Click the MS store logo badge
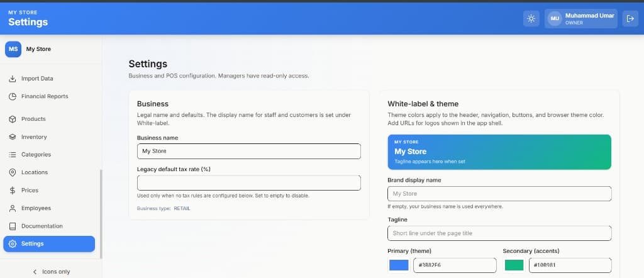 pos(13,49)
